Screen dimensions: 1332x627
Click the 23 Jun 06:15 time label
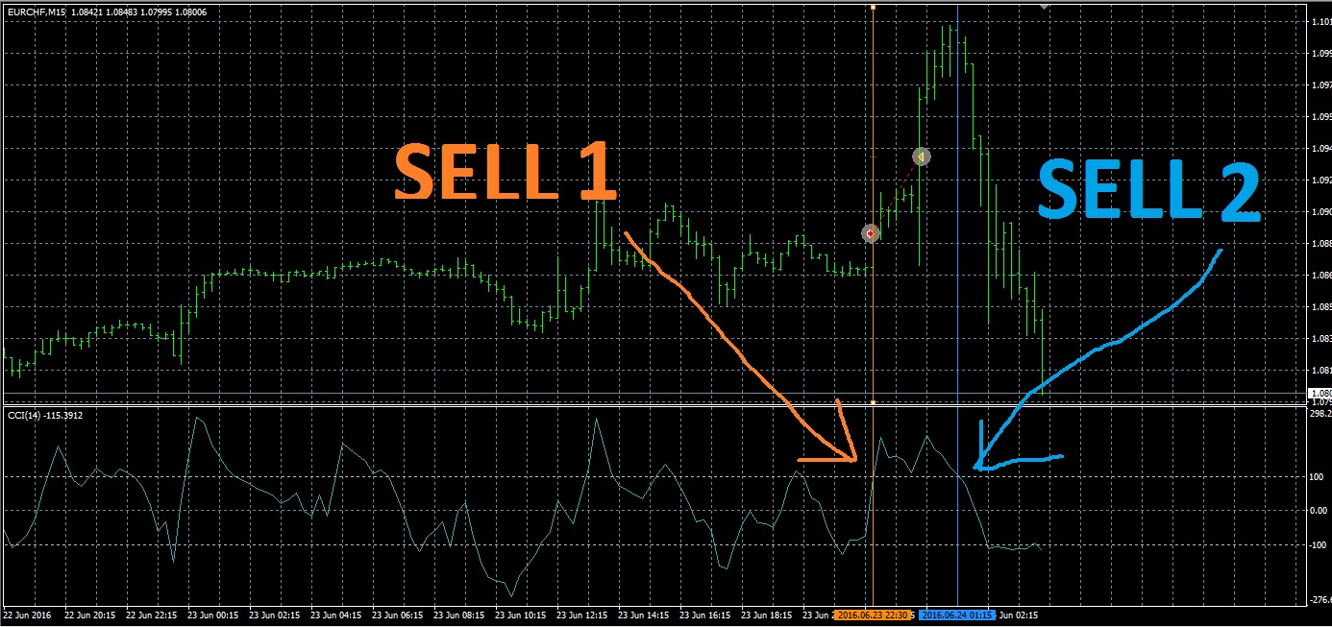point(397,615)
